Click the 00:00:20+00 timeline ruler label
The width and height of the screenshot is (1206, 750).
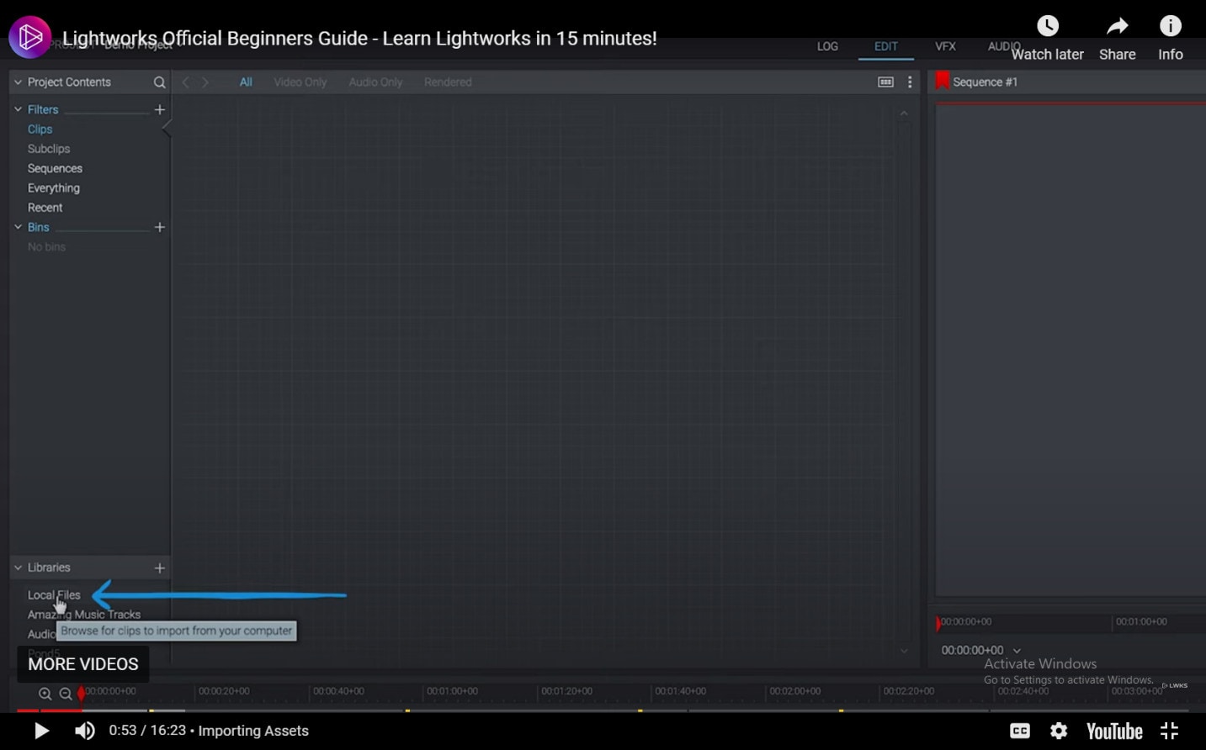click(224, 692)
